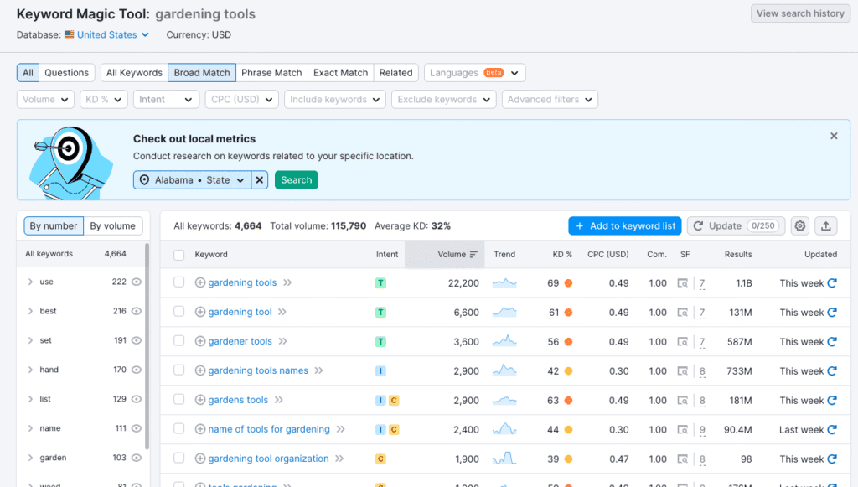The height and width of the screenshot is (487, 858).
Task: Click the refresh icon inside the Update button
Action: 699,225
